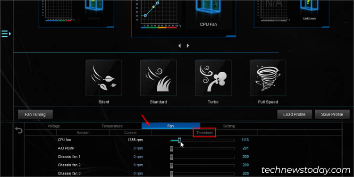This screenshot has height=177, width=354.
Task: Click the Chassis fan 3 sensor label
Action: 69,173
